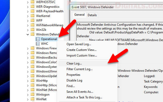Choose Import Custom View menu entry
Image resolution: width=163 pixels, height=102 pixels.
coord(87,55)
